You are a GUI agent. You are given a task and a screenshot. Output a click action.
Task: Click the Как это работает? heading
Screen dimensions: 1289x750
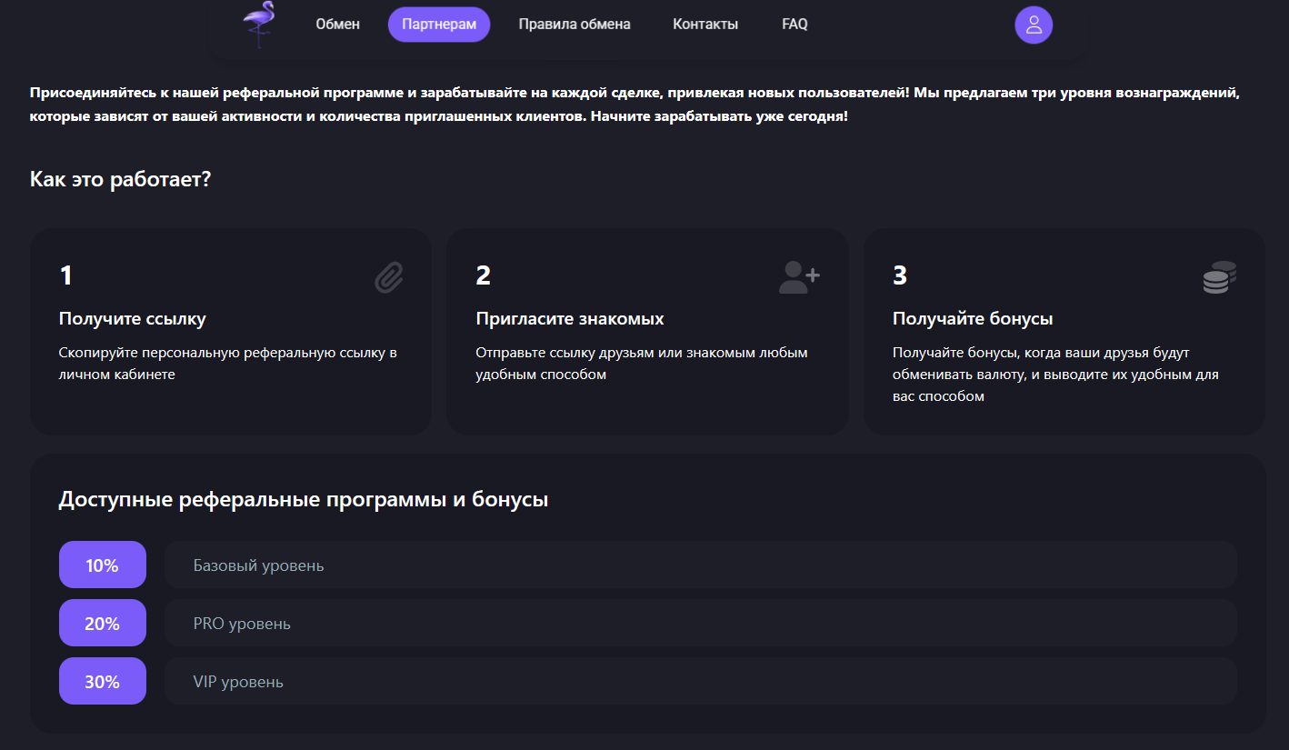point(120,179)
